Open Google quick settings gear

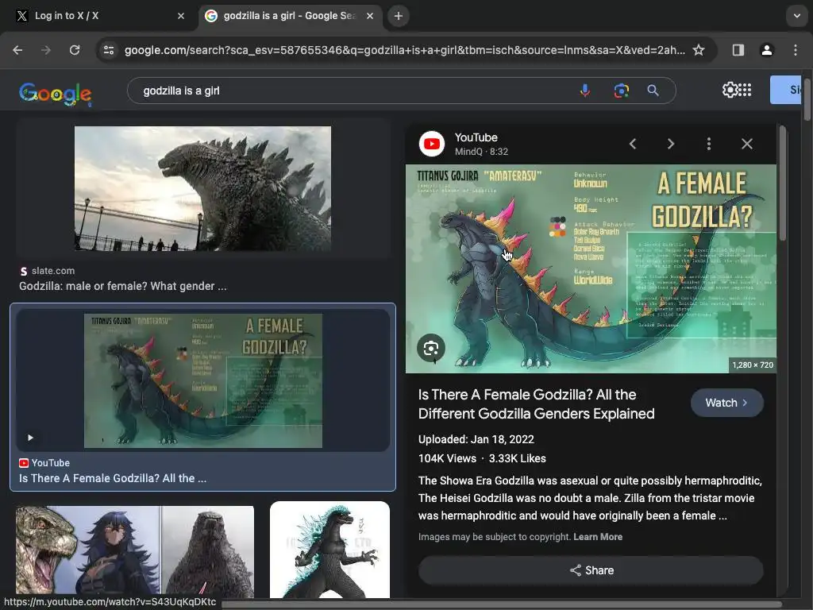[x=730, y=90]
